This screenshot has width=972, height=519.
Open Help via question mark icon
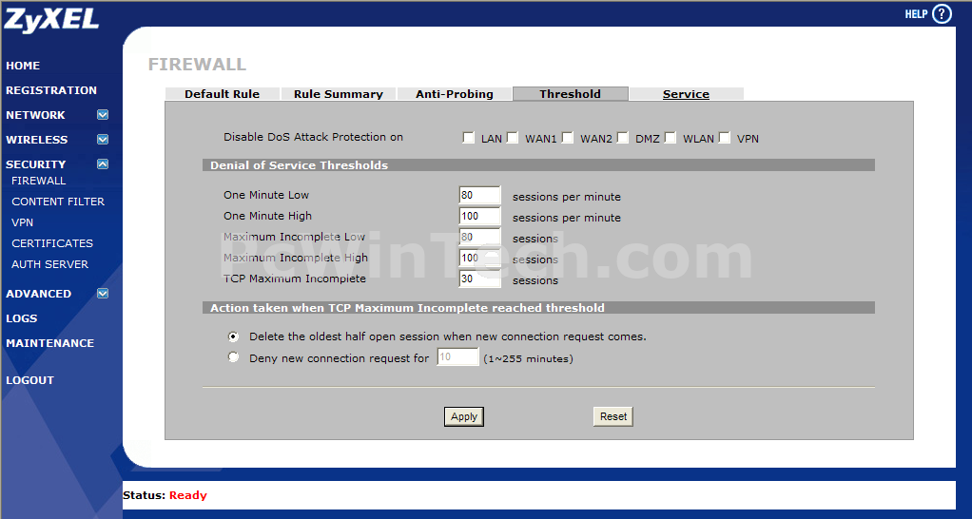(x=942, y=13)
